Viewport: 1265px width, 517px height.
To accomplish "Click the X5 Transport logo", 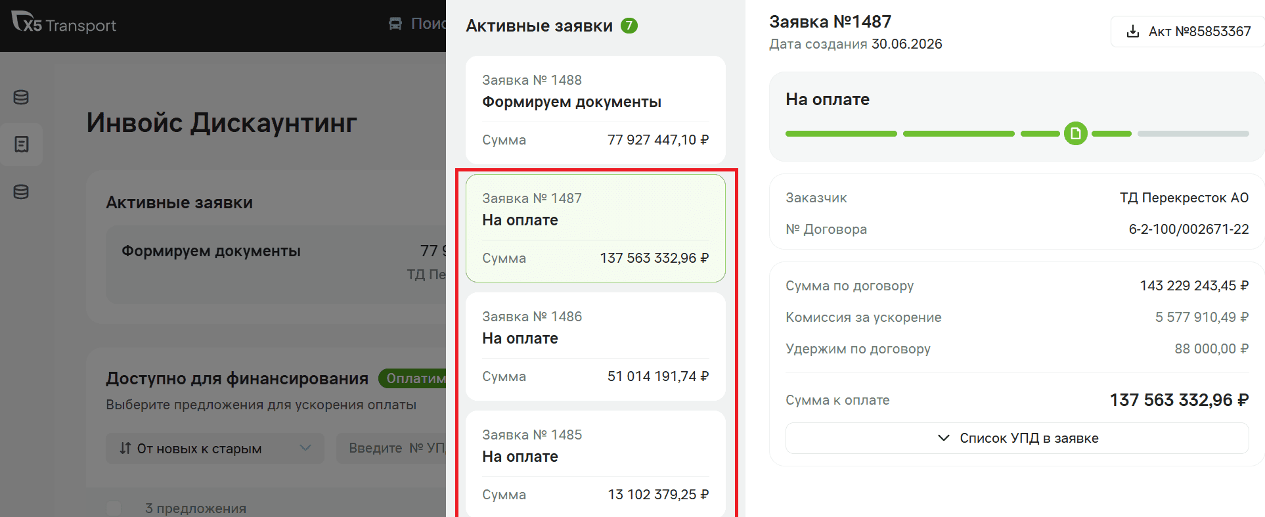I will [64, 23].
